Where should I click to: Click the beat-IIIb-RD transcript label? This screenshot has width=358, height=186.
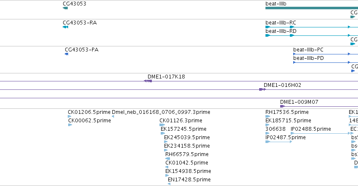pyautogui.click(x=281, y=31)
